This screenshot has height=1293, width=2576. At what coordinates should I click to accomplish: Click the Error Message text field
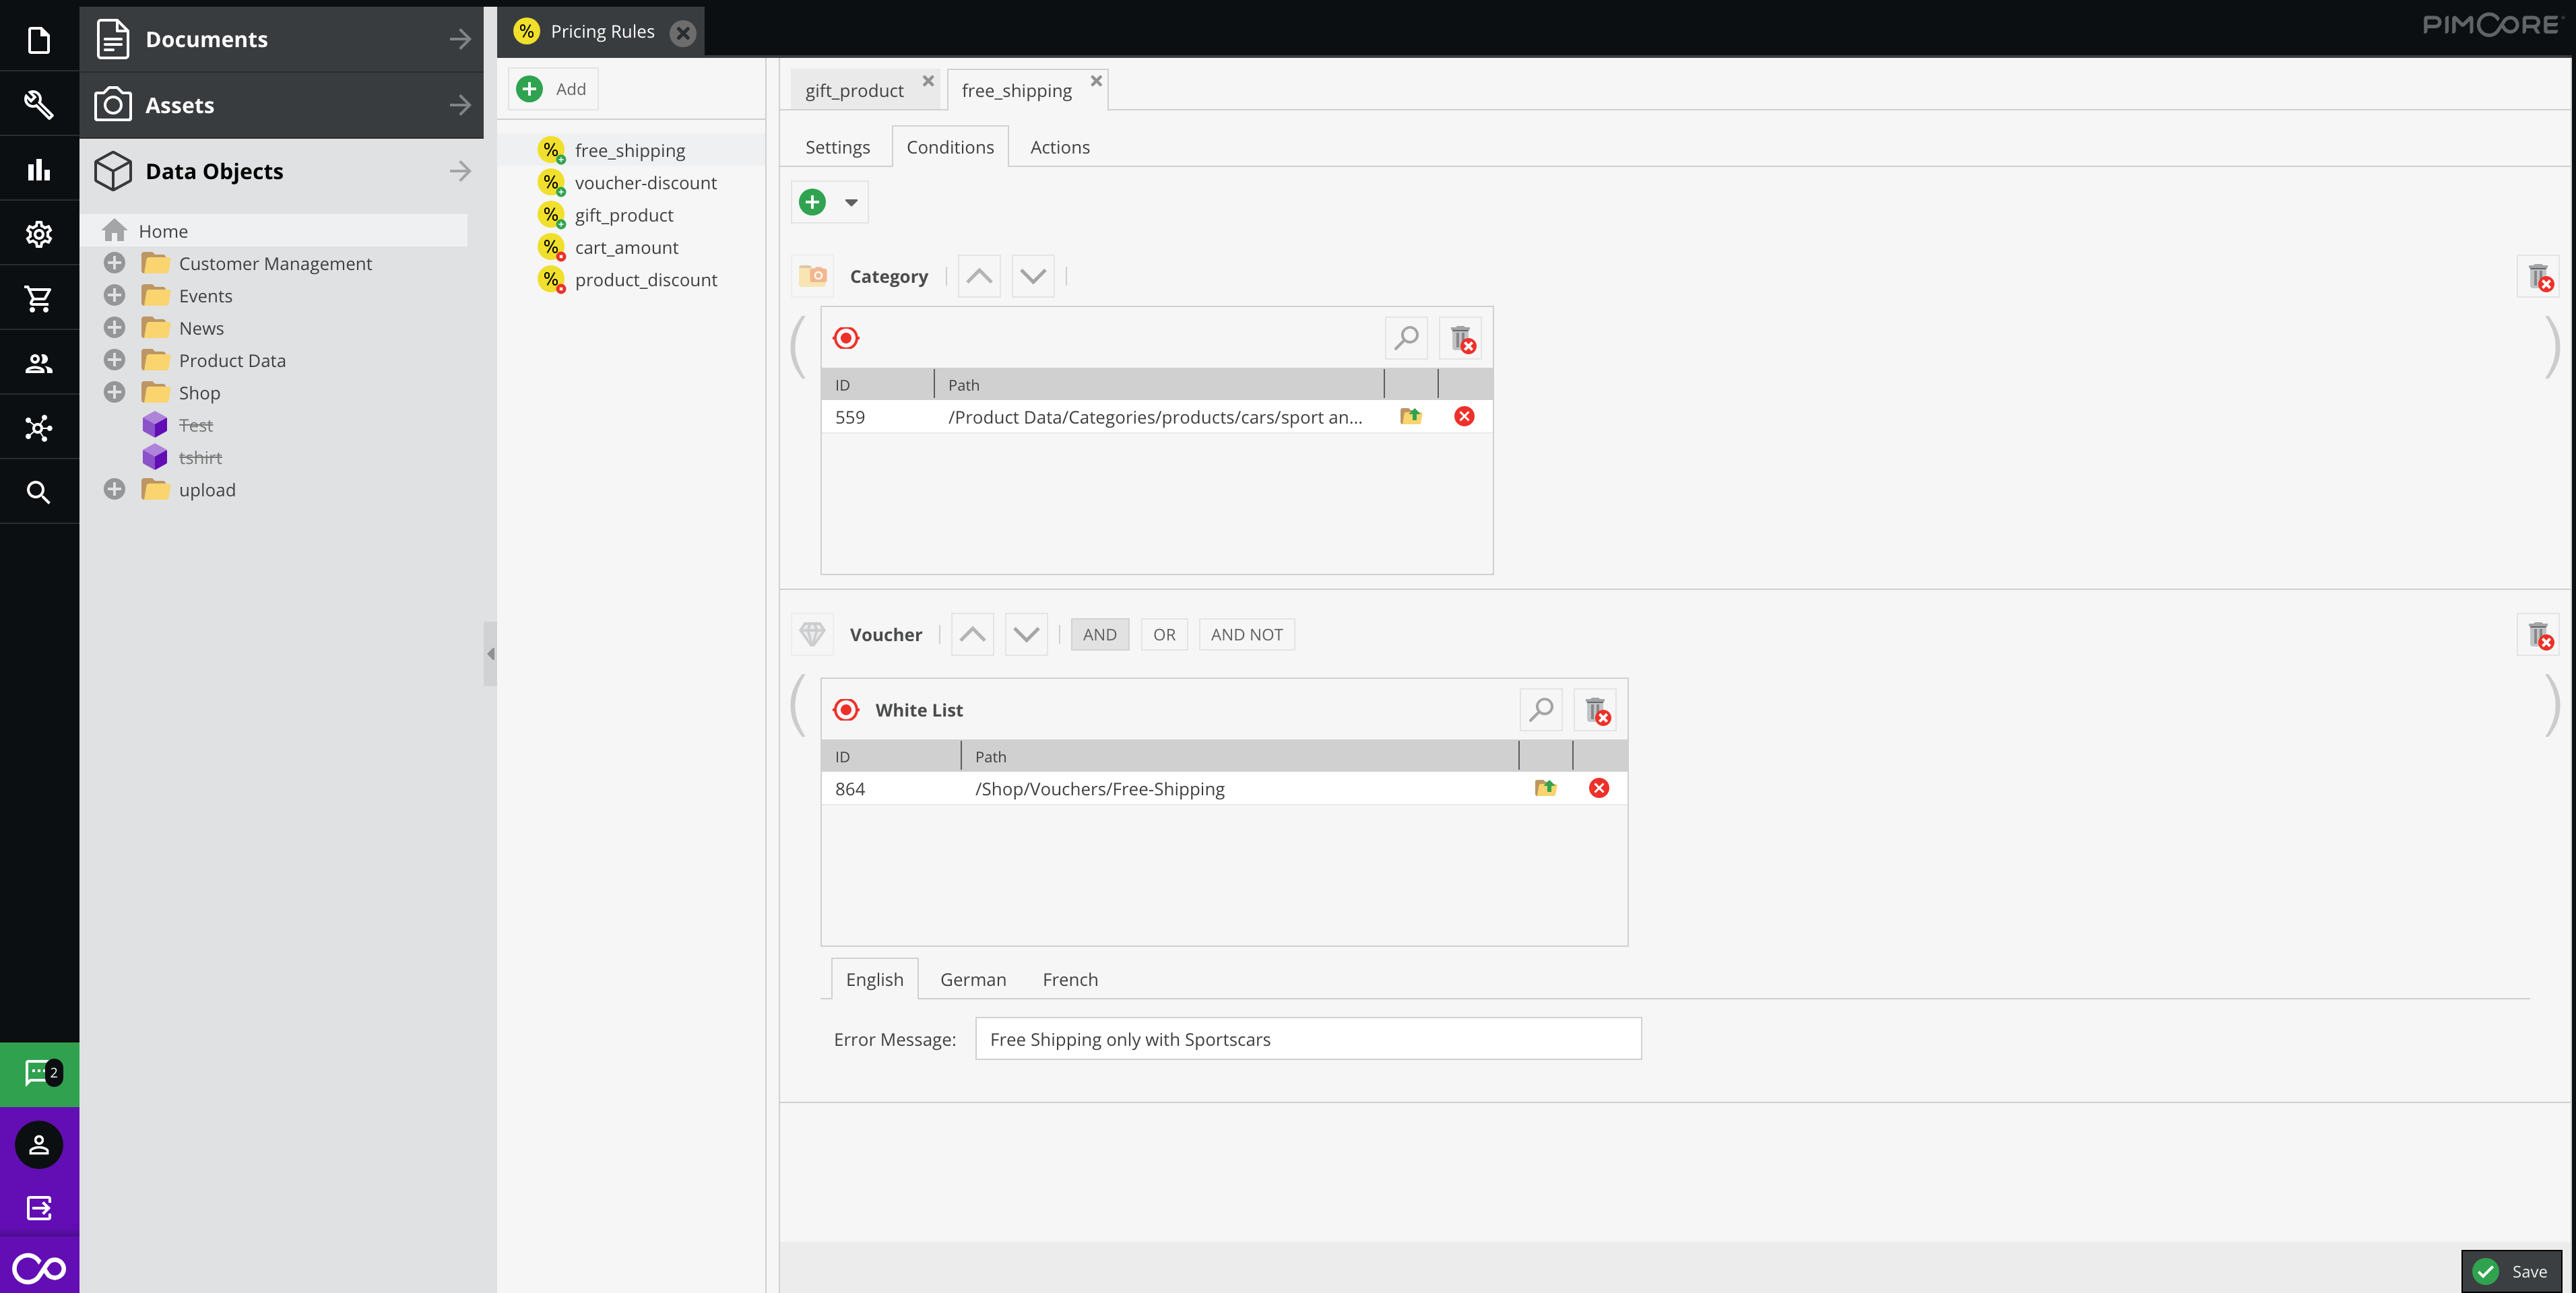1307,1039
